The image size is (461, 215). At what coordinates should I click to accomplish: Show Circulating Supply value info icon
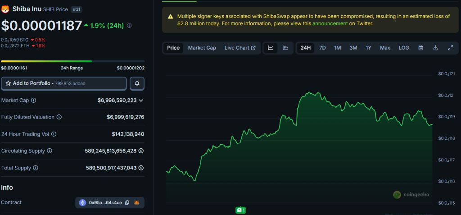[141, 151]
